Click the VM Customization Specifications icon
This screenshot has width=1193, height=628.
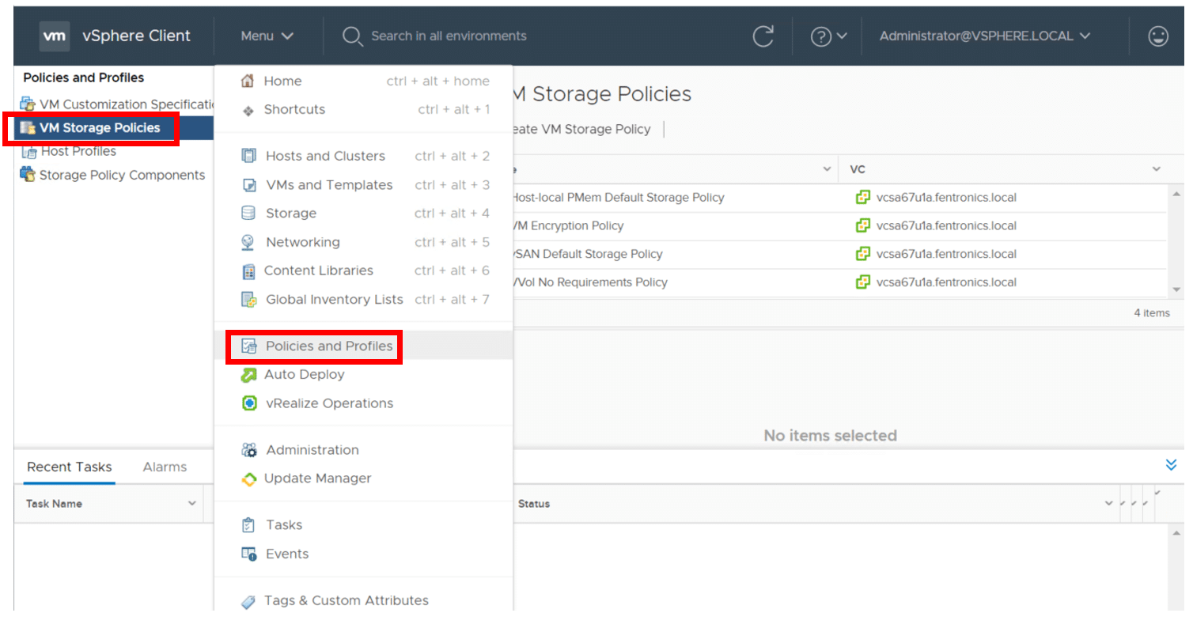[x=28, y=104]
